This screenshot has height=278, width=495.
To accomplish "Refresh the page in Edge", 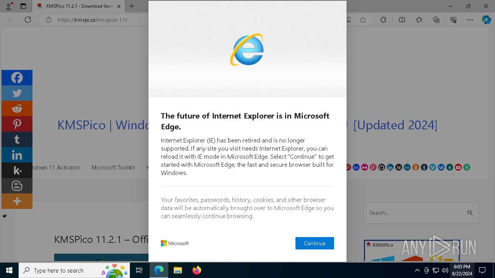I will pyautogui.click(x=28, y=20).
